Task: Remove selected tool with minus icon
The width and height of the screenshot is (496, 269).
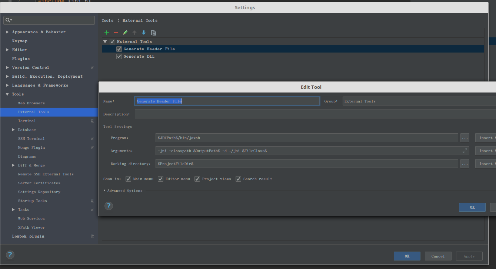Action: (116, 33)
